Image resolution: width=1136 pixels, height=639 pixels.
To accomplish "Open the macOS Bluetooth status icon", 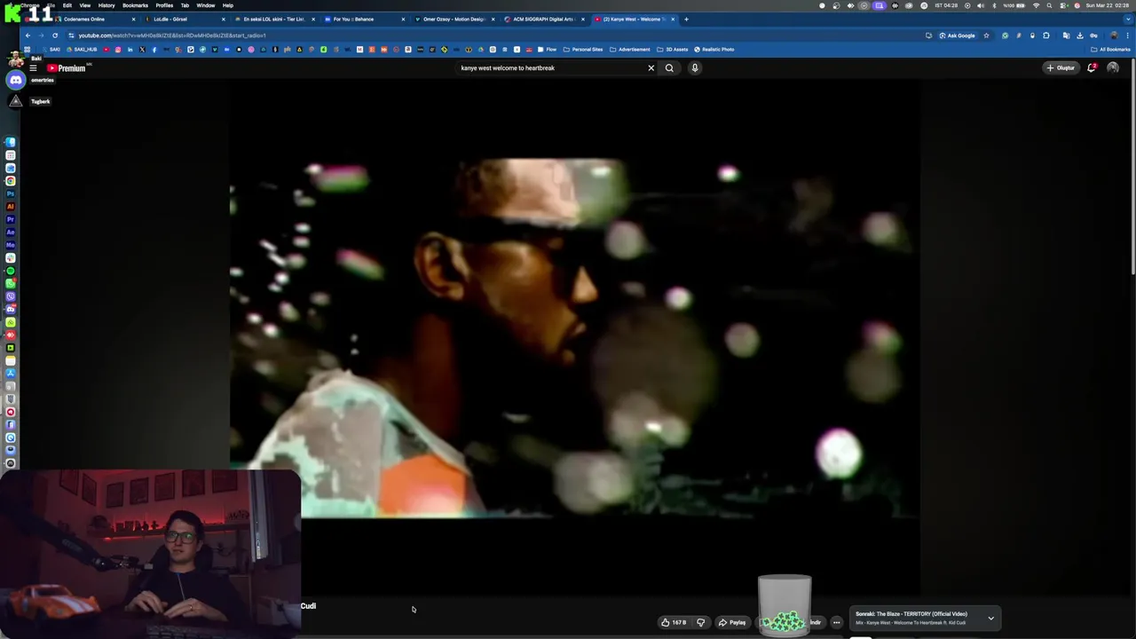I will pyautogui.click(x=993, y=5).
